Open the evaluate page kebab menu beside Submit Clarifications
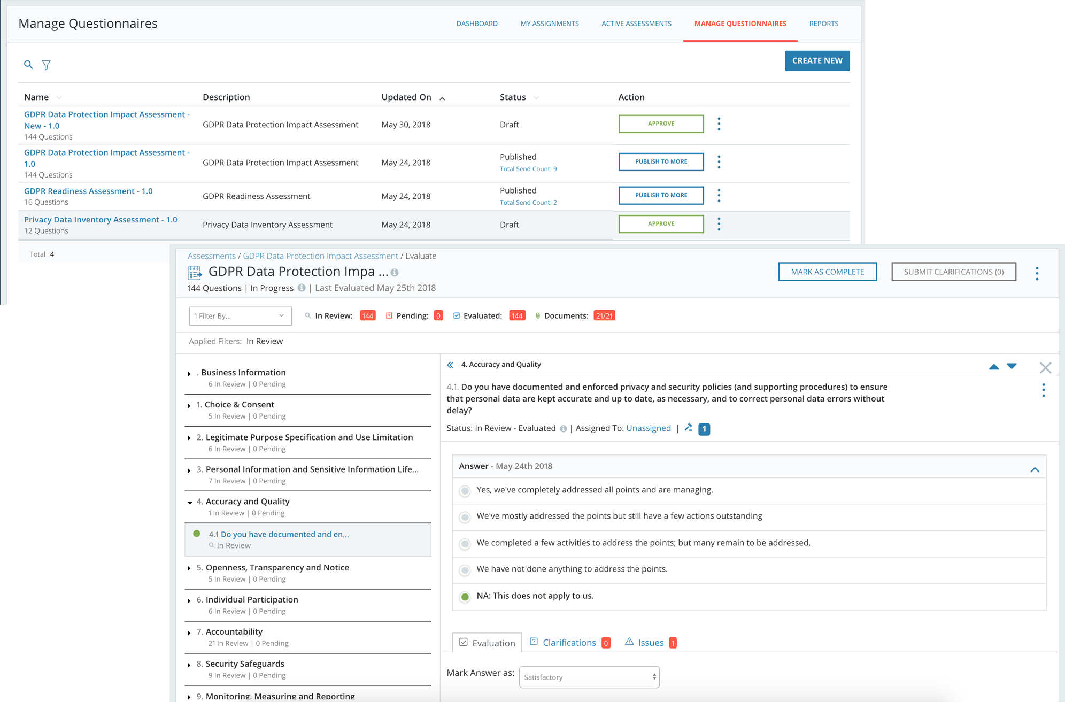The width and height of the screenshot is (1065, 702). (1037, 273)
